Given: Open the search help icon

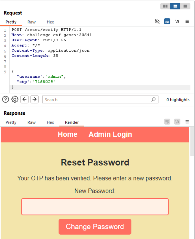Looking at the screenshot, I should (6, 100).
